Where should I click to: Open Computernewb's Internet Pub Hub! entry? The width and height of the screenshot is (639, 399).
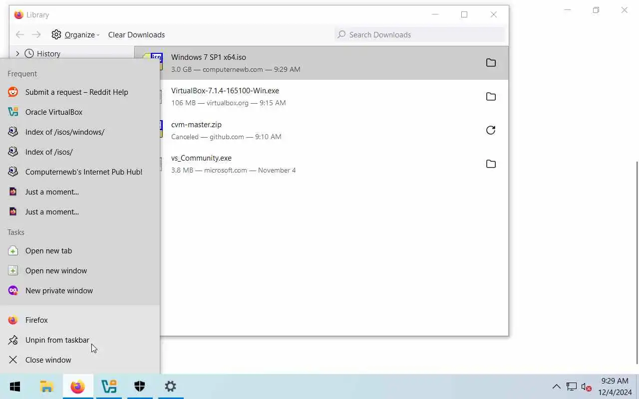80,172
